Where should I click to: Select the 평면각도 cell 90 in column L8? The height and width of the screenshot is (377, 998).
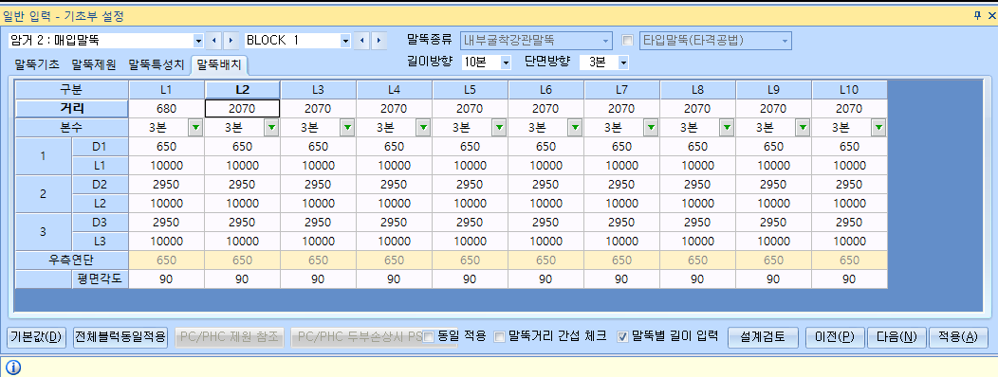pyautogui.click(x=697, y=279)
